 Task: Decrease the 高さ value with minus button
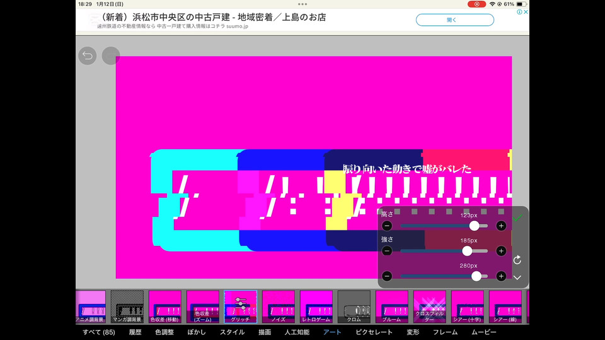387,226
